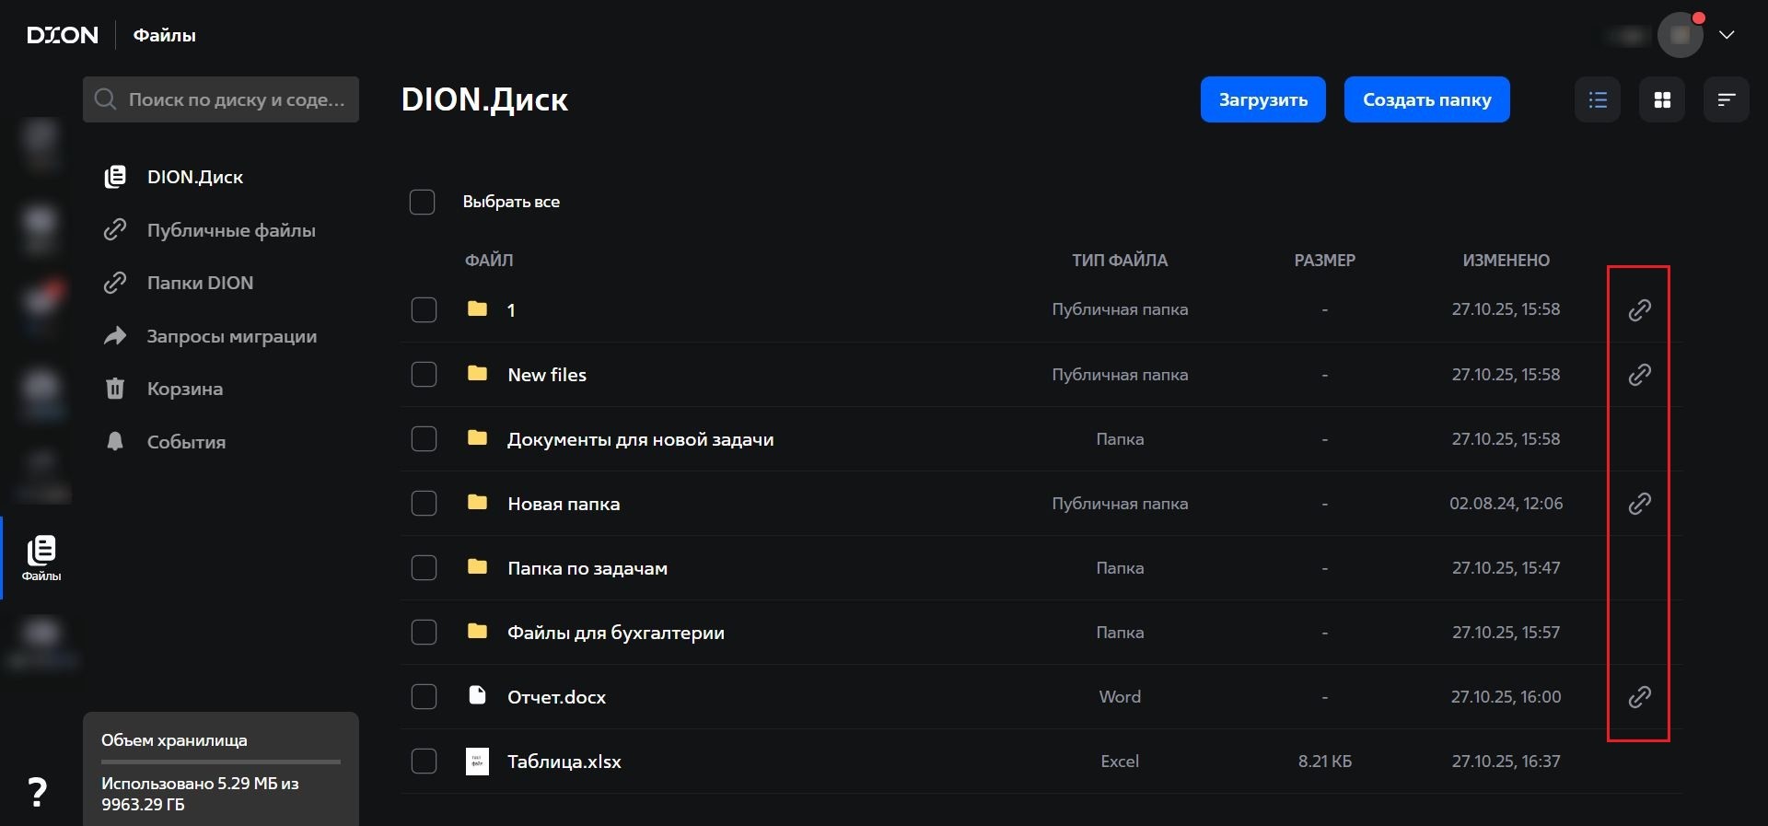Click the public link icon for folder 1
Viewport: 1768px width, 826px height.
(1639, 310)
